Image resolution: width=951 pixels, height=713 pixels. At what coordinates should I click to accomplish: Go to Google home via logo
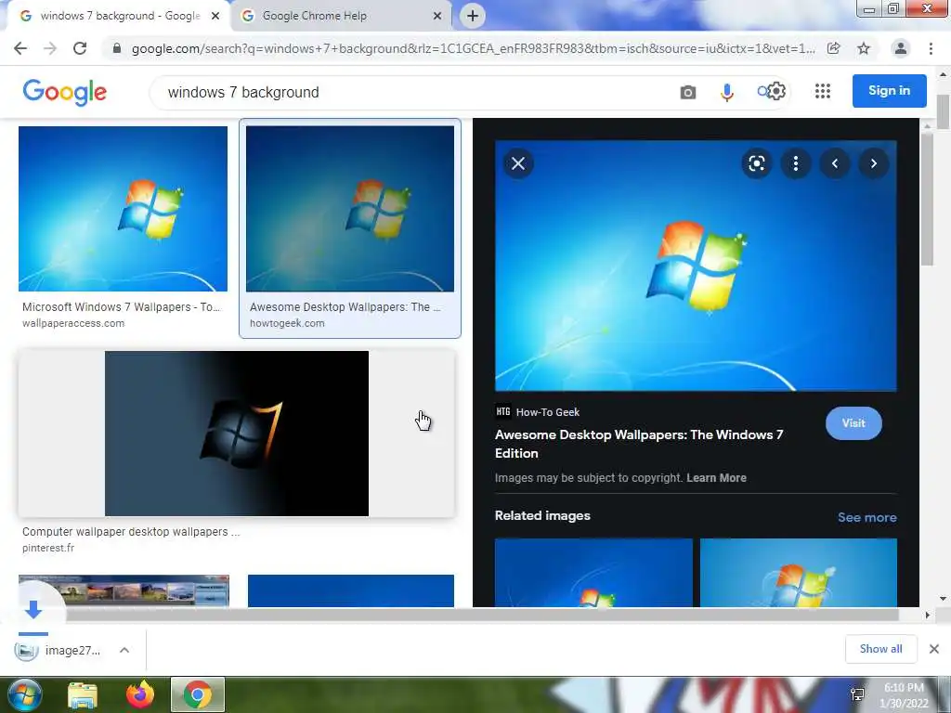point(65,92)
